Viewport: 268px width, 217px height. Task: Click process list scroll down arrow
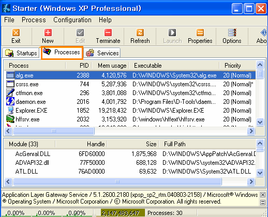click(260, 122)
